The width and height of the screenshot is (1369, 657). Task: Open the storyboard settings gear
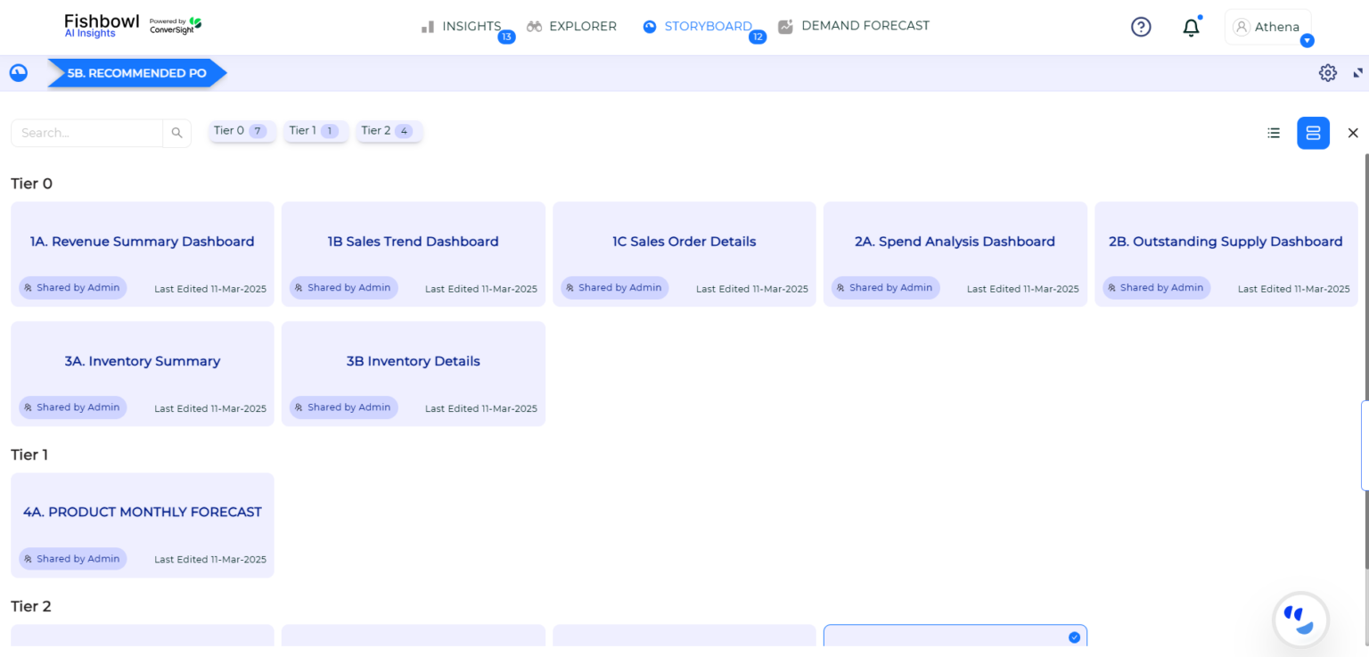[x=1327, y=73]
